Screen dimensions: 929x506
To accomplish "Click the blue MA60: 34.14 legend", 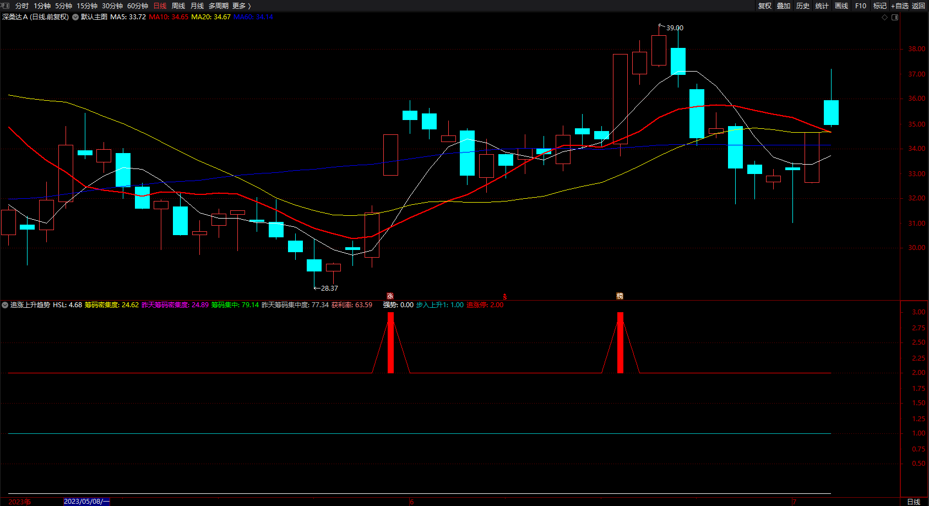I will (x=253, y=17).
